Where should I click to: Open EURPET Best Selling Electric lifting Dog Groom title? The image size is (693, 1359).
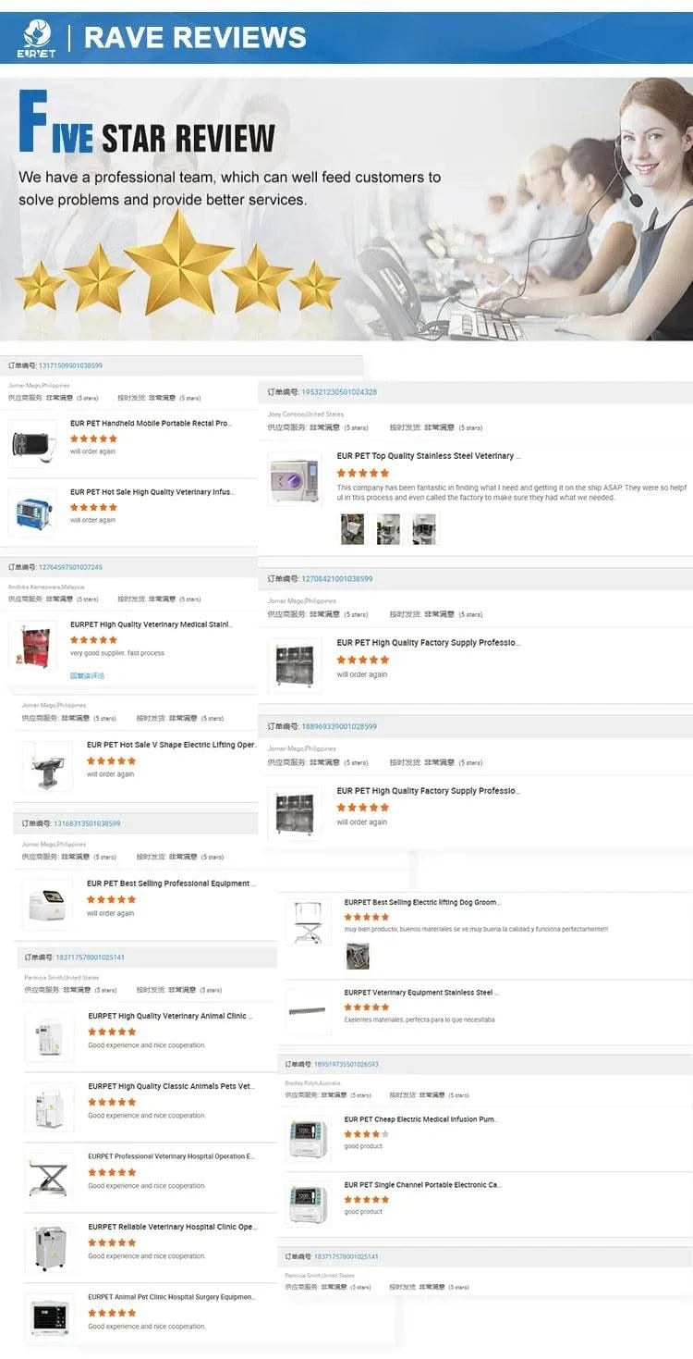421,902
